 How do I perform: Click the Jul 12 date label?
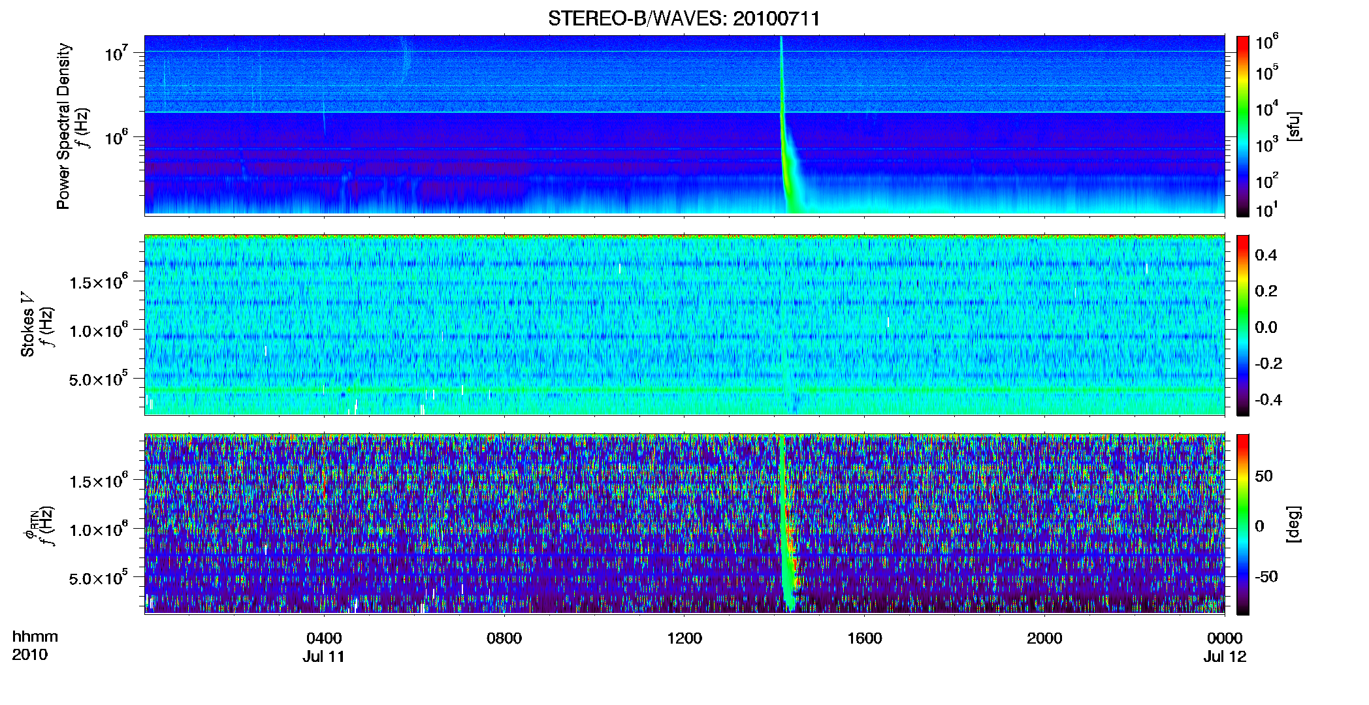pyautogui.click(x=1225, y=657)
